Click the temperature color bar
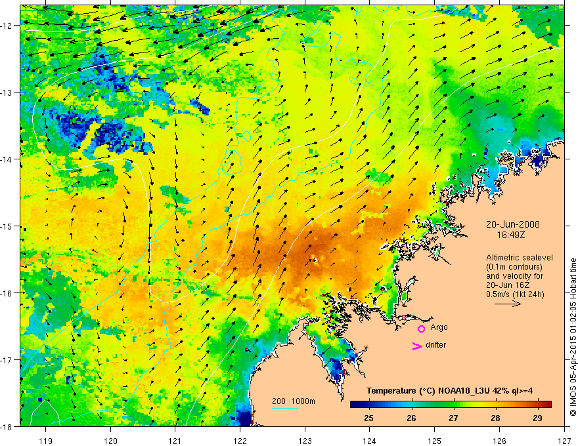The height and width of the screenshot is (446, 578). coord(451,404)
